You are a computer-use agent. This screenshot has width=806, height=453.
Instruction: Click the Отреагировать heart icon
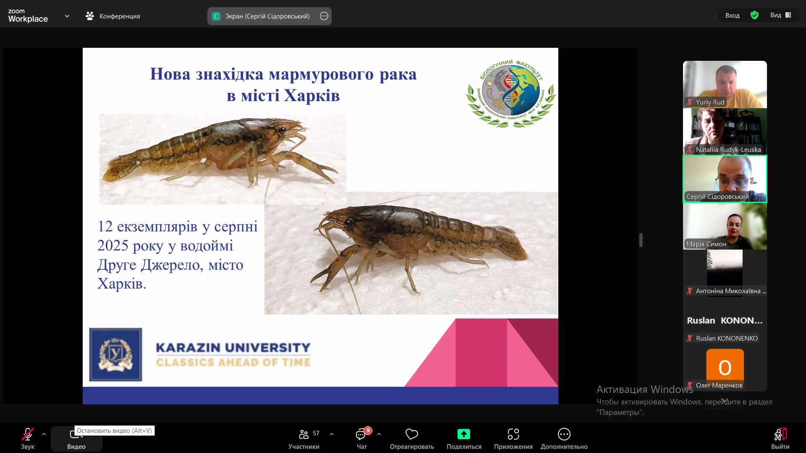pos(412,435)
